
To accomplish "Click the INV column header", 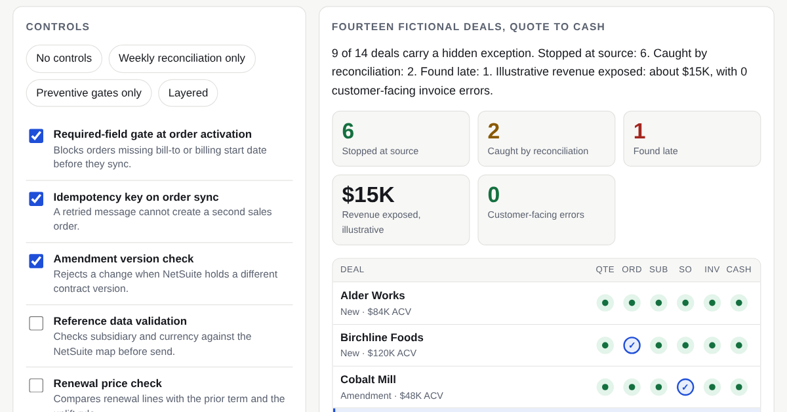I will click(712, 270).
